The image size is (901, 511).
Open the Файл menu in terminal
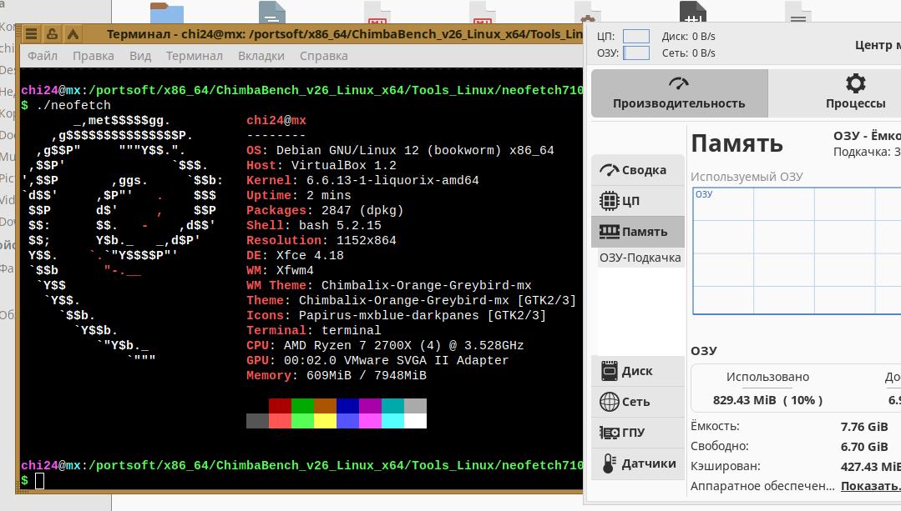click(43, 56)
